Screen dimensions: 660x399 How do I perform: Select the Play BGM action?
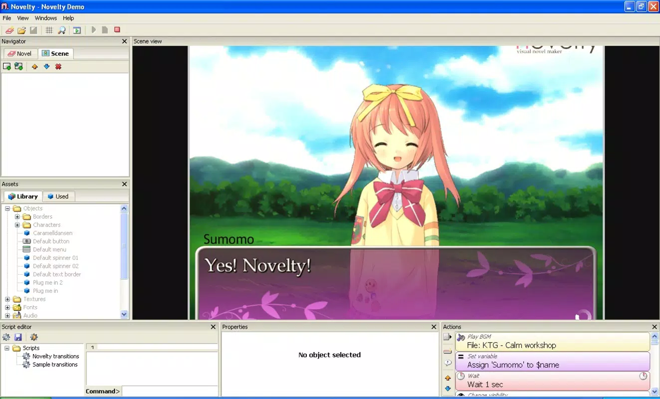tap(553, 342)
